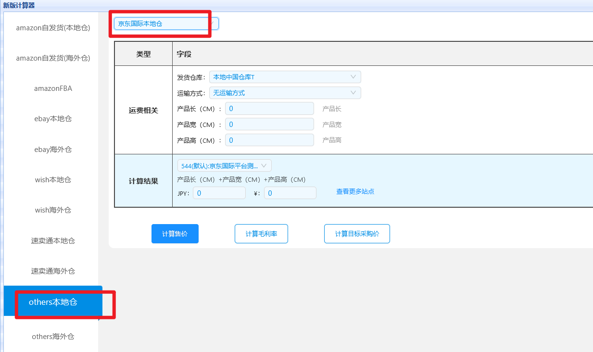Click the 运费相关 row label
The width and height of the screenshot is (593, 352).
point(143,110)
